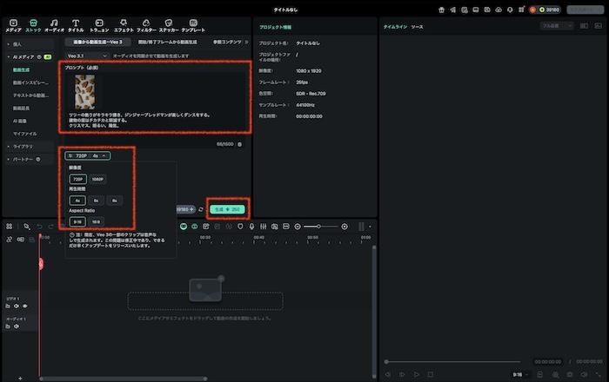Click the microphone voiceover icon in timeline toolbar
The image size is (609, 382).
point(251,227)
